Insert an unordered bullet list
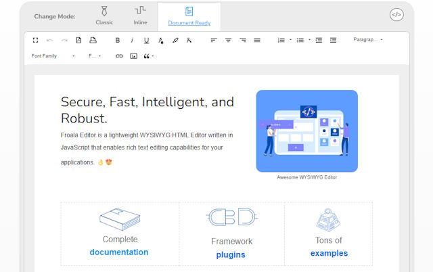 300,41
